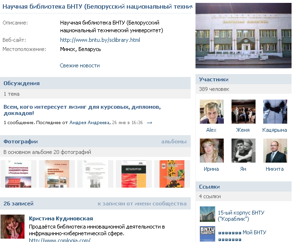Open the Свежие новости link
Image resolution: width=293 pixels, height=242 pixels.
coord(80,65)
